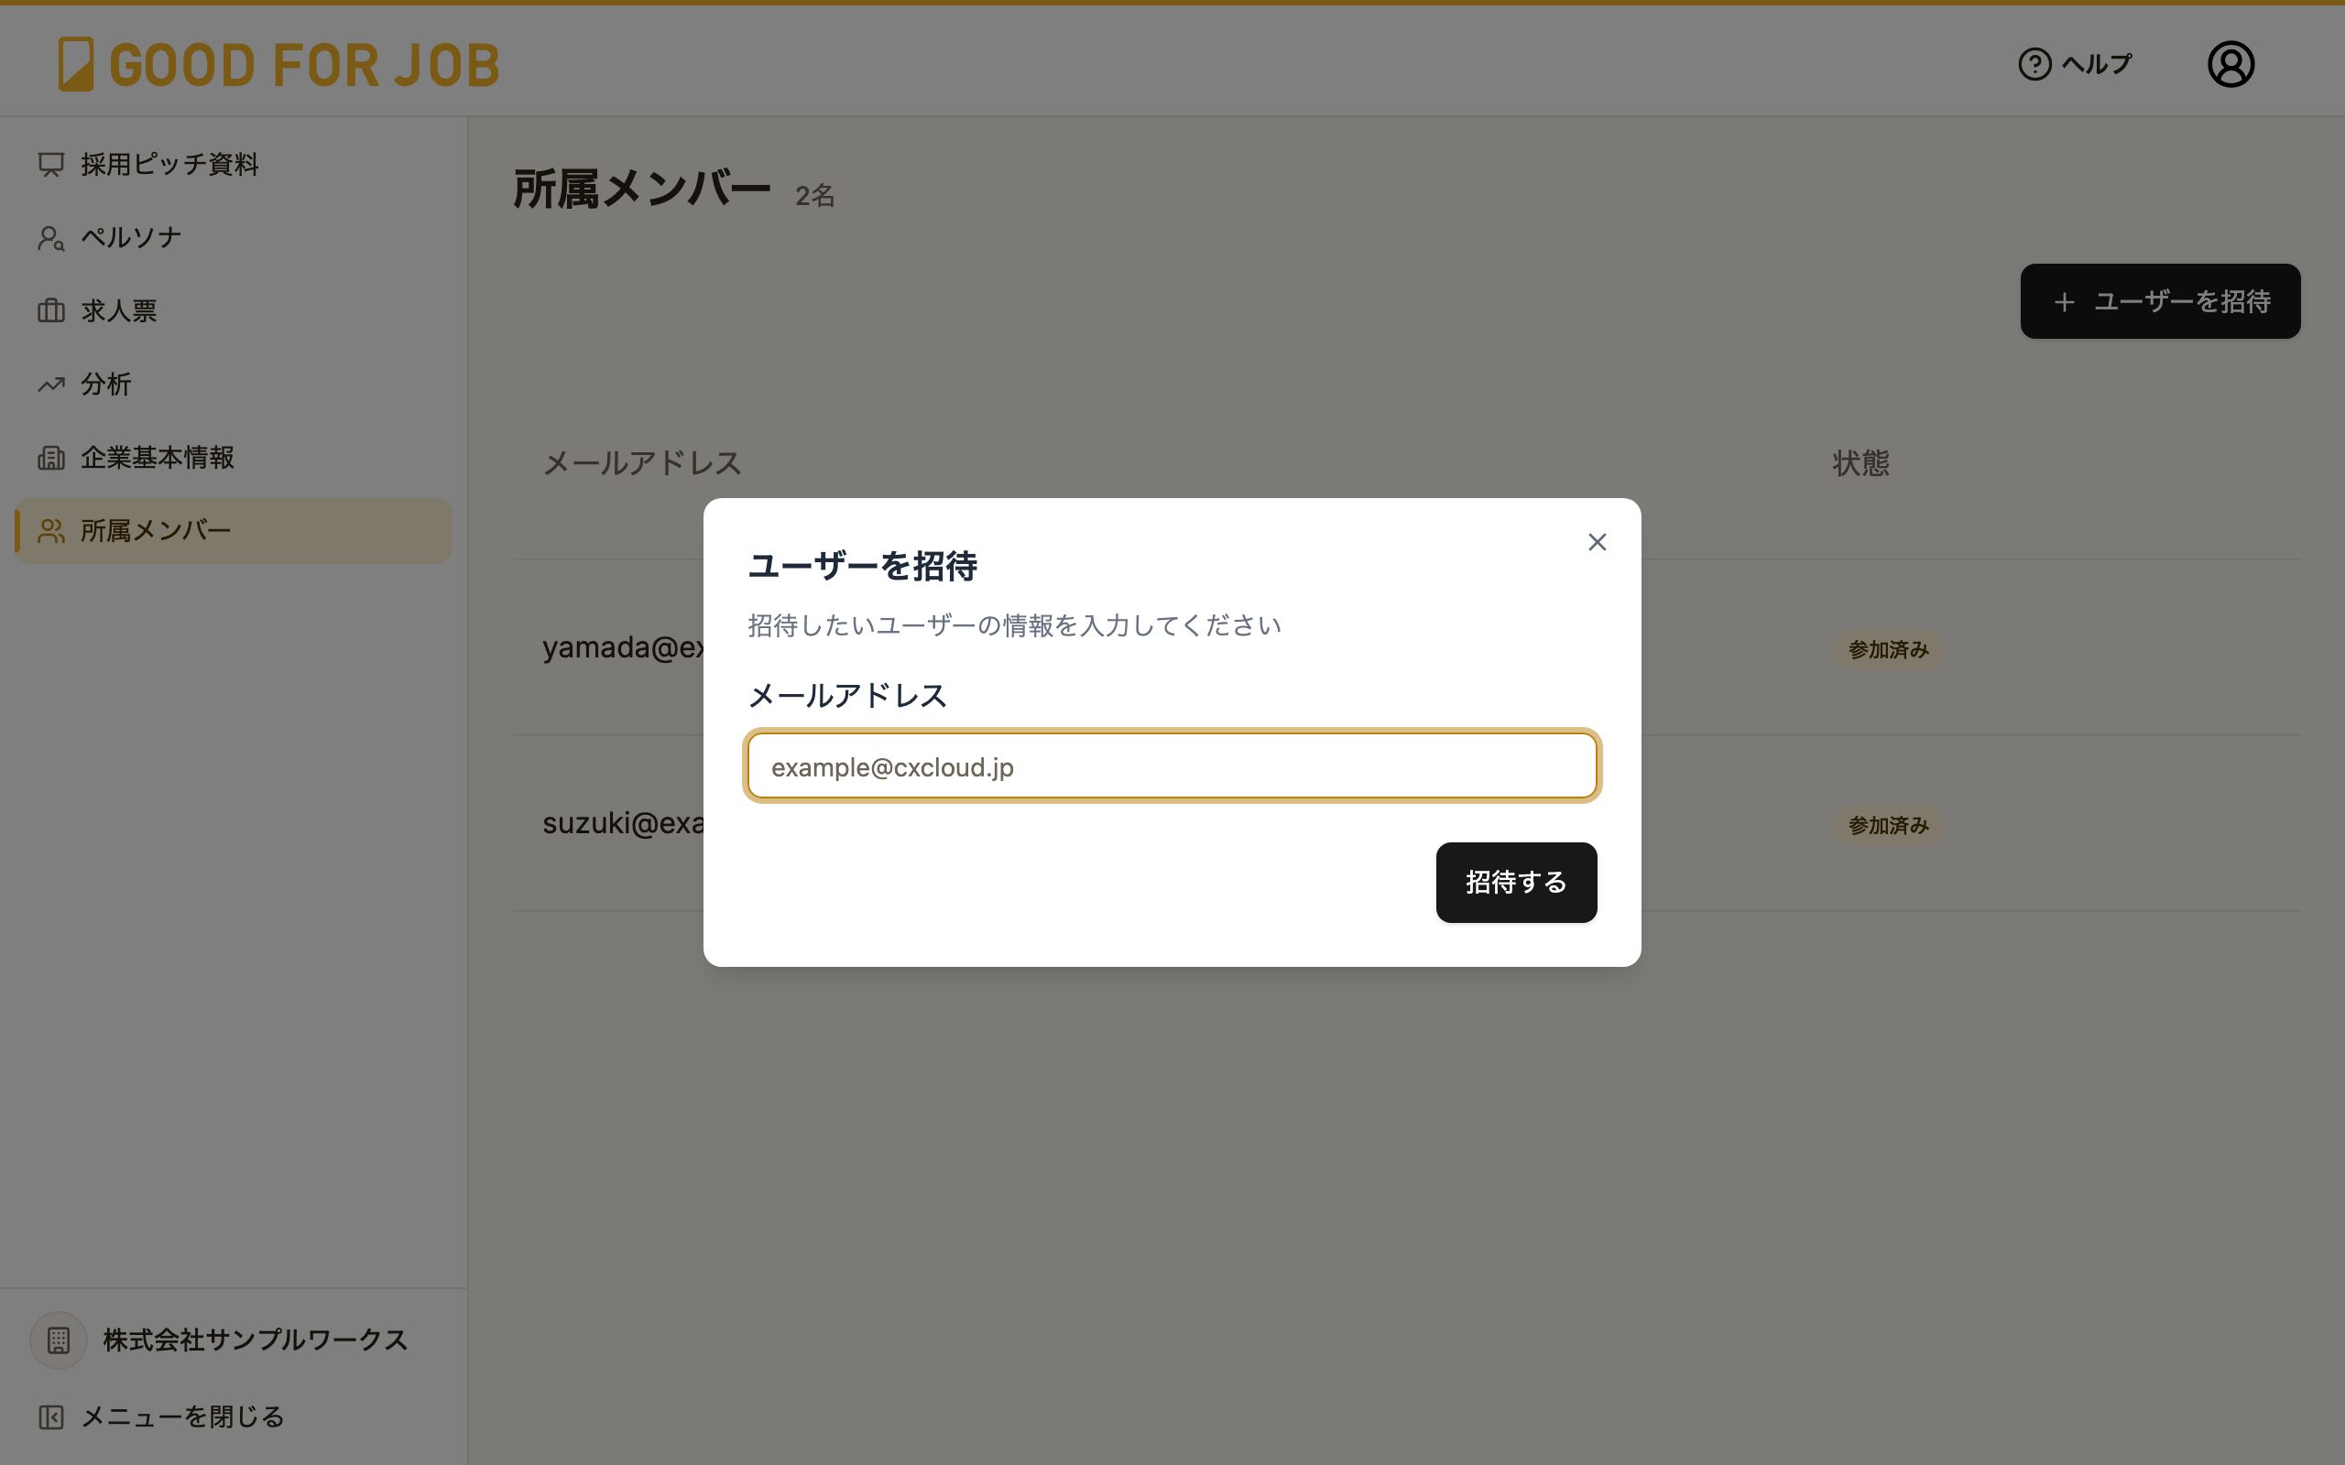The width and height of the screenshot is (2345, 1465).
Task: Click the ユーザーを招待 dialog title
Action: tap(862, 566)
